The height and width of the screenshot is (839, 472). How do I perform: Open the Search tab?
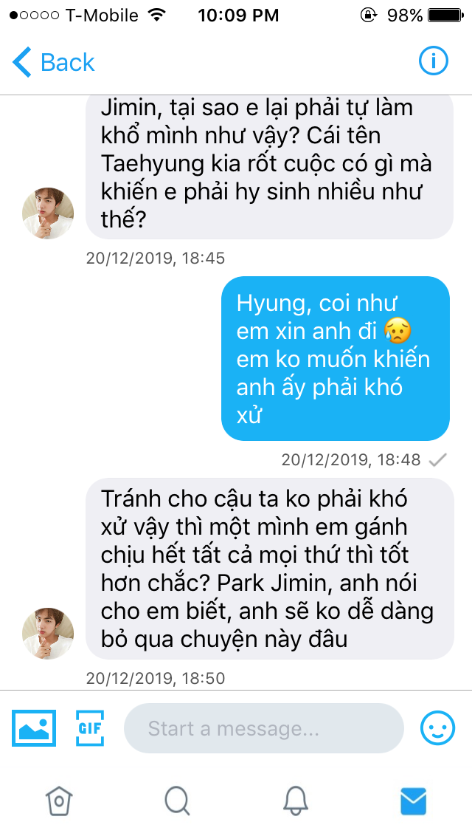(177, 801)
